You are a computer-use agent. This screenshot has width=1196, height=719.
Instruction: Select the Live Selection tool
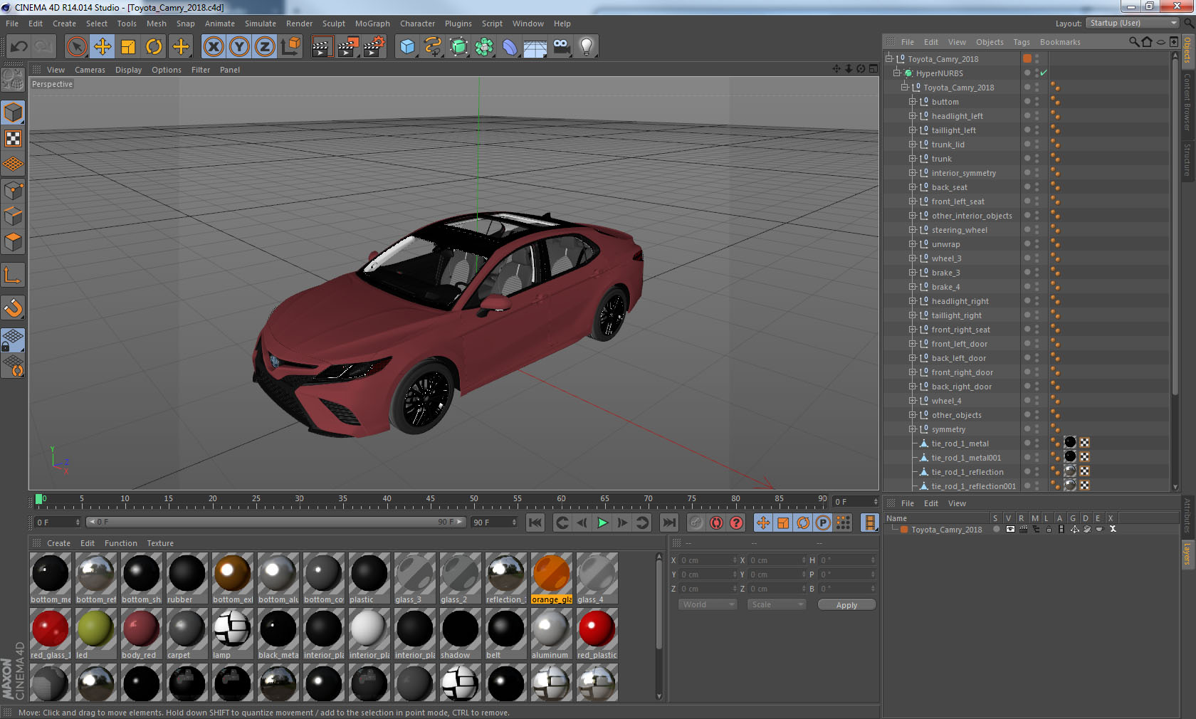point(76,47)
